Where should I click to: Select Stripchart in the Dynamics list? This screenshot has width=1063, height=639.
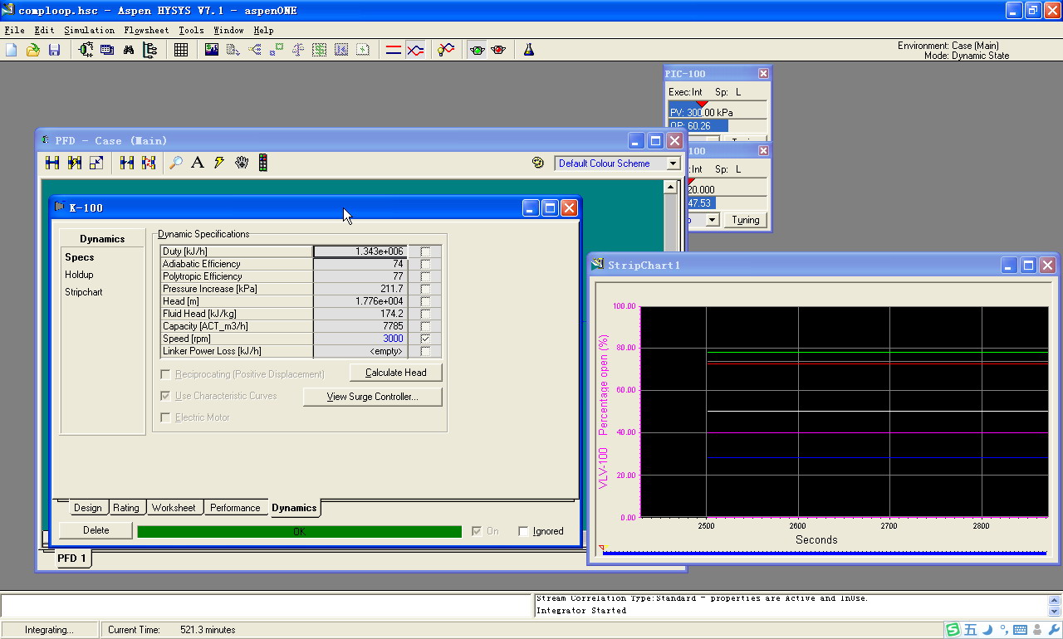(x=84, y=293)
